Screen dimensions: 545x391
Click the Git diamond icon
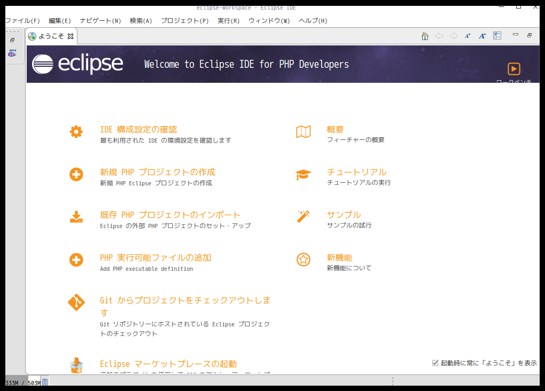tap(76, 302)
